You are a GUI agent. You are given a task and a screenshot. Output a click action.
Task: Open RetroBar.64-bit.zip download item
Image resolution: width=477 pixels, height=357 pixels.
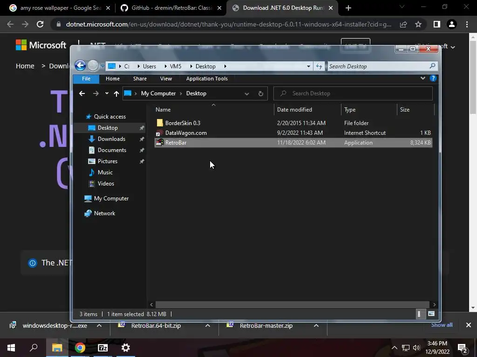155,326
